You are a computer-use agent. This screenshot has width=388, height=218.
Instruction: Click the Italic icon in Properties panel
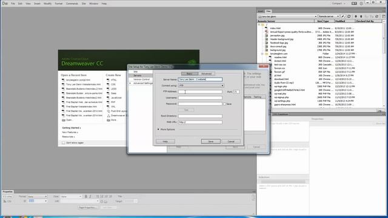coord(90,196)
